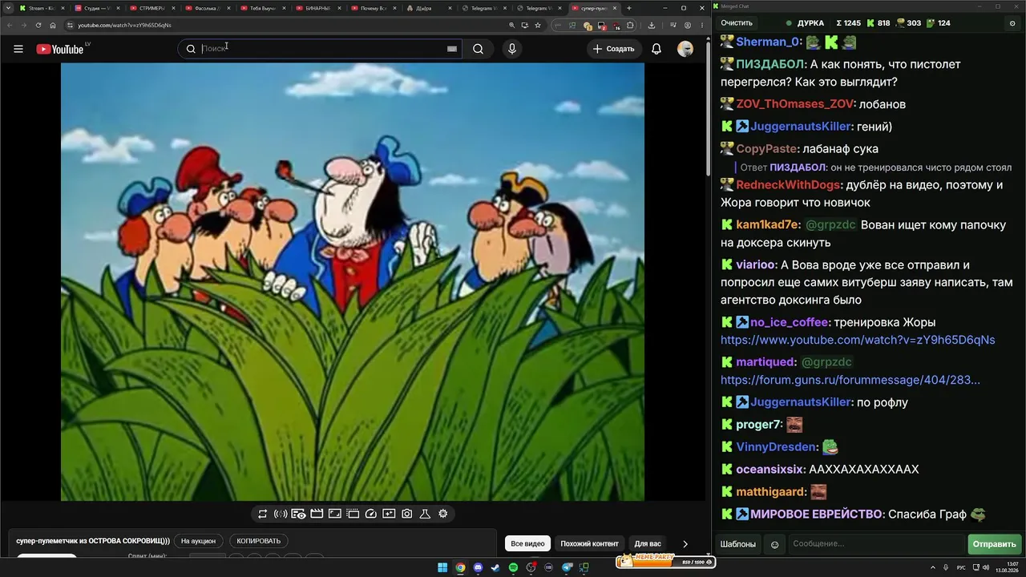
Task: Open Chrome from the taskbar
Action: click(x=460, y=568)
